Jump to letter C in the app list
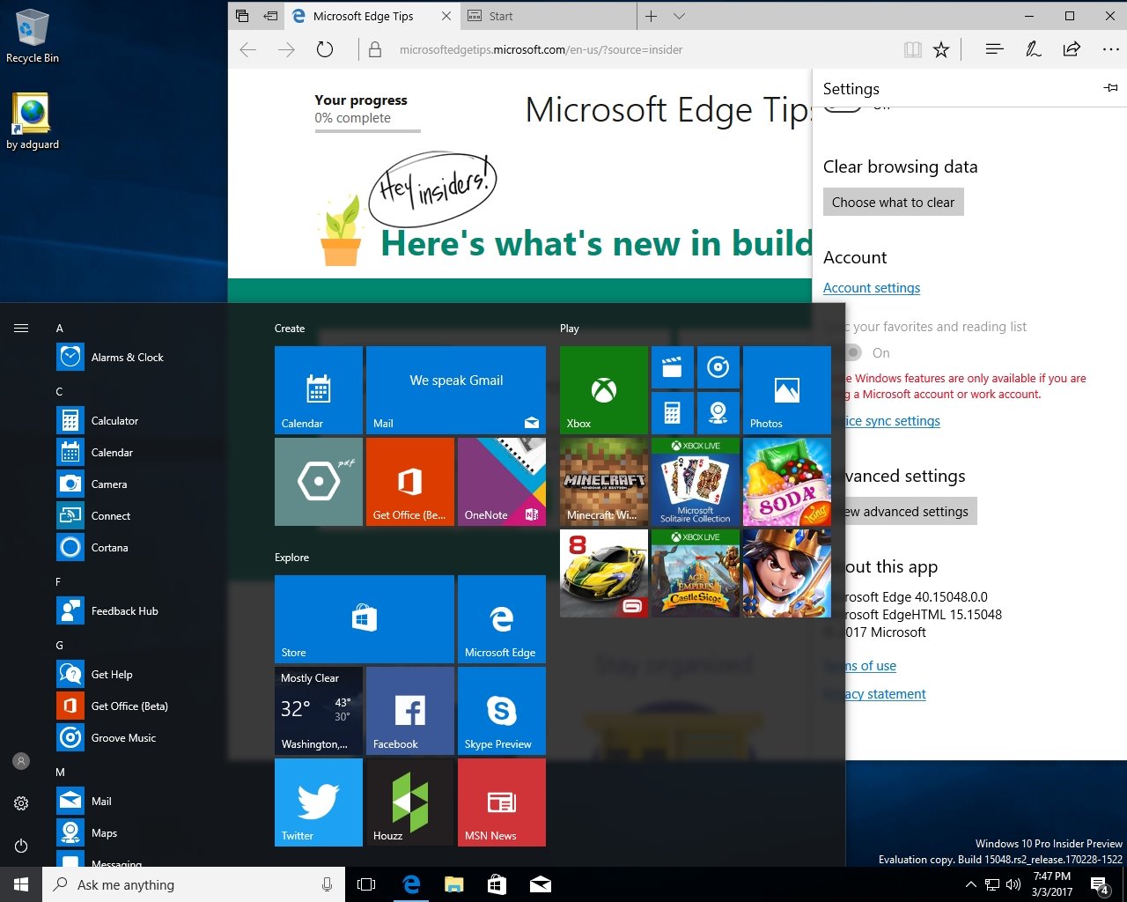This screenshot has height=902, width=1127. coord(60,391)
